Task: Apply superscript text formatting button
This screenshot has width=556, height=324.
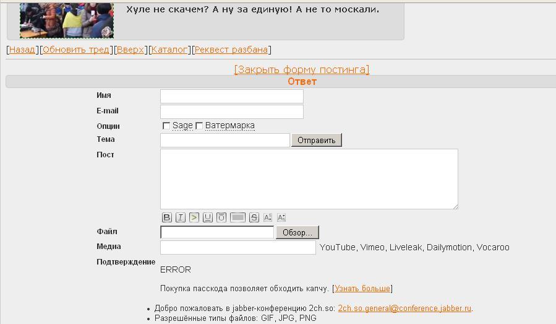Action: click(268, 217)
